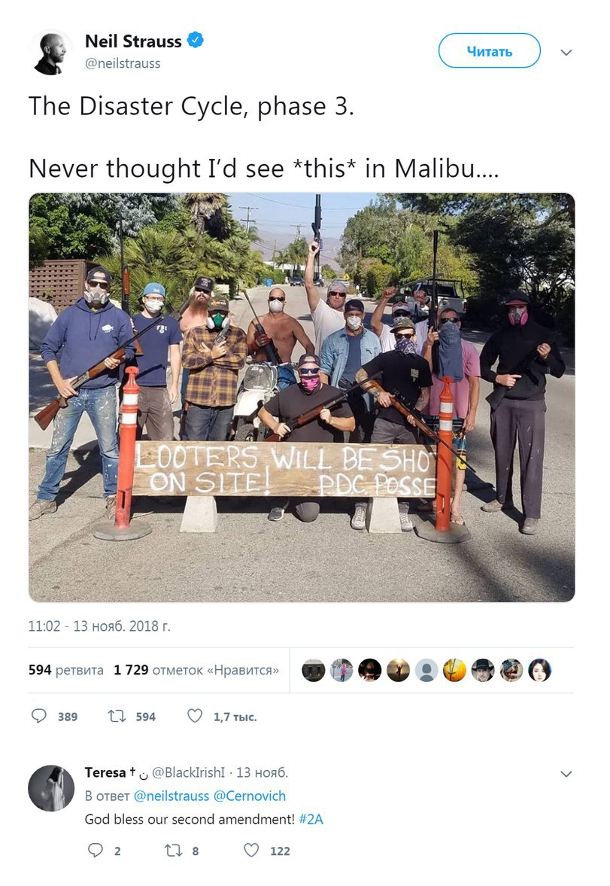This screenshot has width=610, height=886.
Task: Click the retweet icon with 594 retweets
Action: 117,716
